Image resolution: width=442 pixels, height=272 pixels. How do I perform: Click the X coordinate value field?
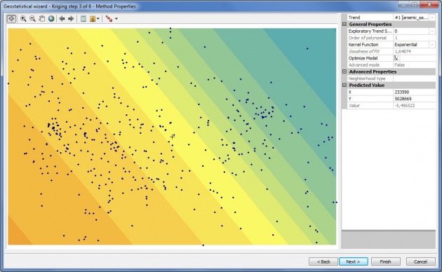[414, 92]
